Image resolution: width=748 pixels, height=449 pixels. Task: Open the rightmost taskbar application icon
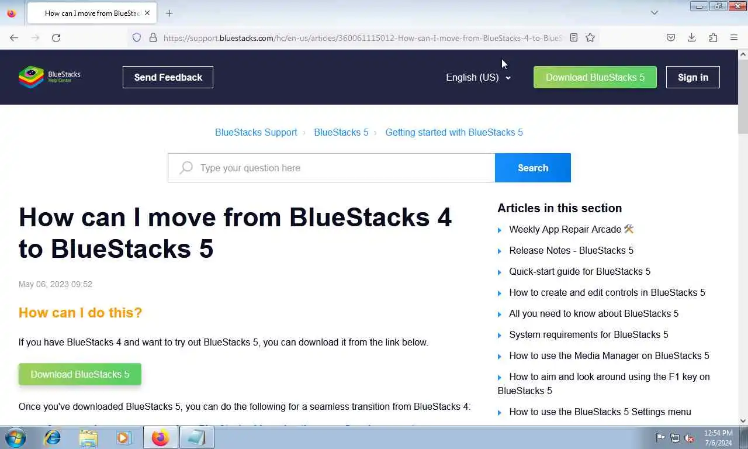196,437
